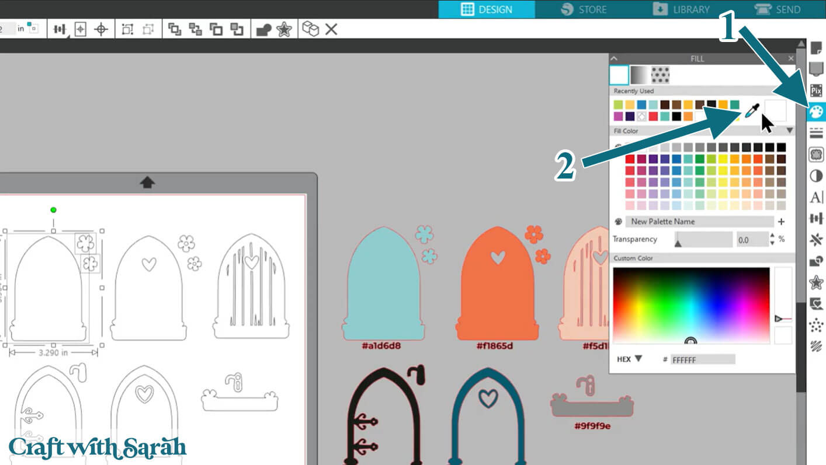Viewport: 826px width, 465px height.
Task: Open the Modify panel in right sidebar
Action: 816,261
